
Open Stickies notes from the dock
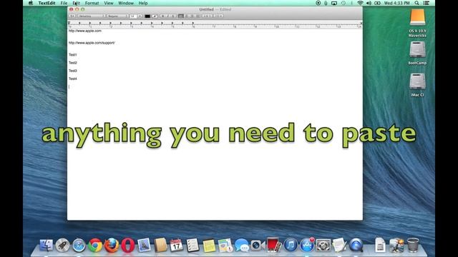209,246
